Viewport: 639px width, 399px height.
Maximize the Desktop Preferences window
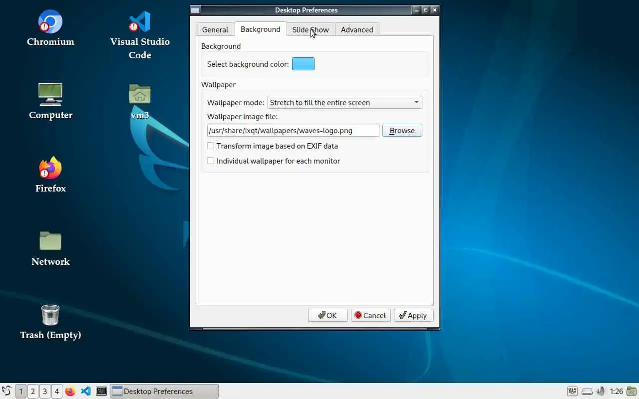425,10
